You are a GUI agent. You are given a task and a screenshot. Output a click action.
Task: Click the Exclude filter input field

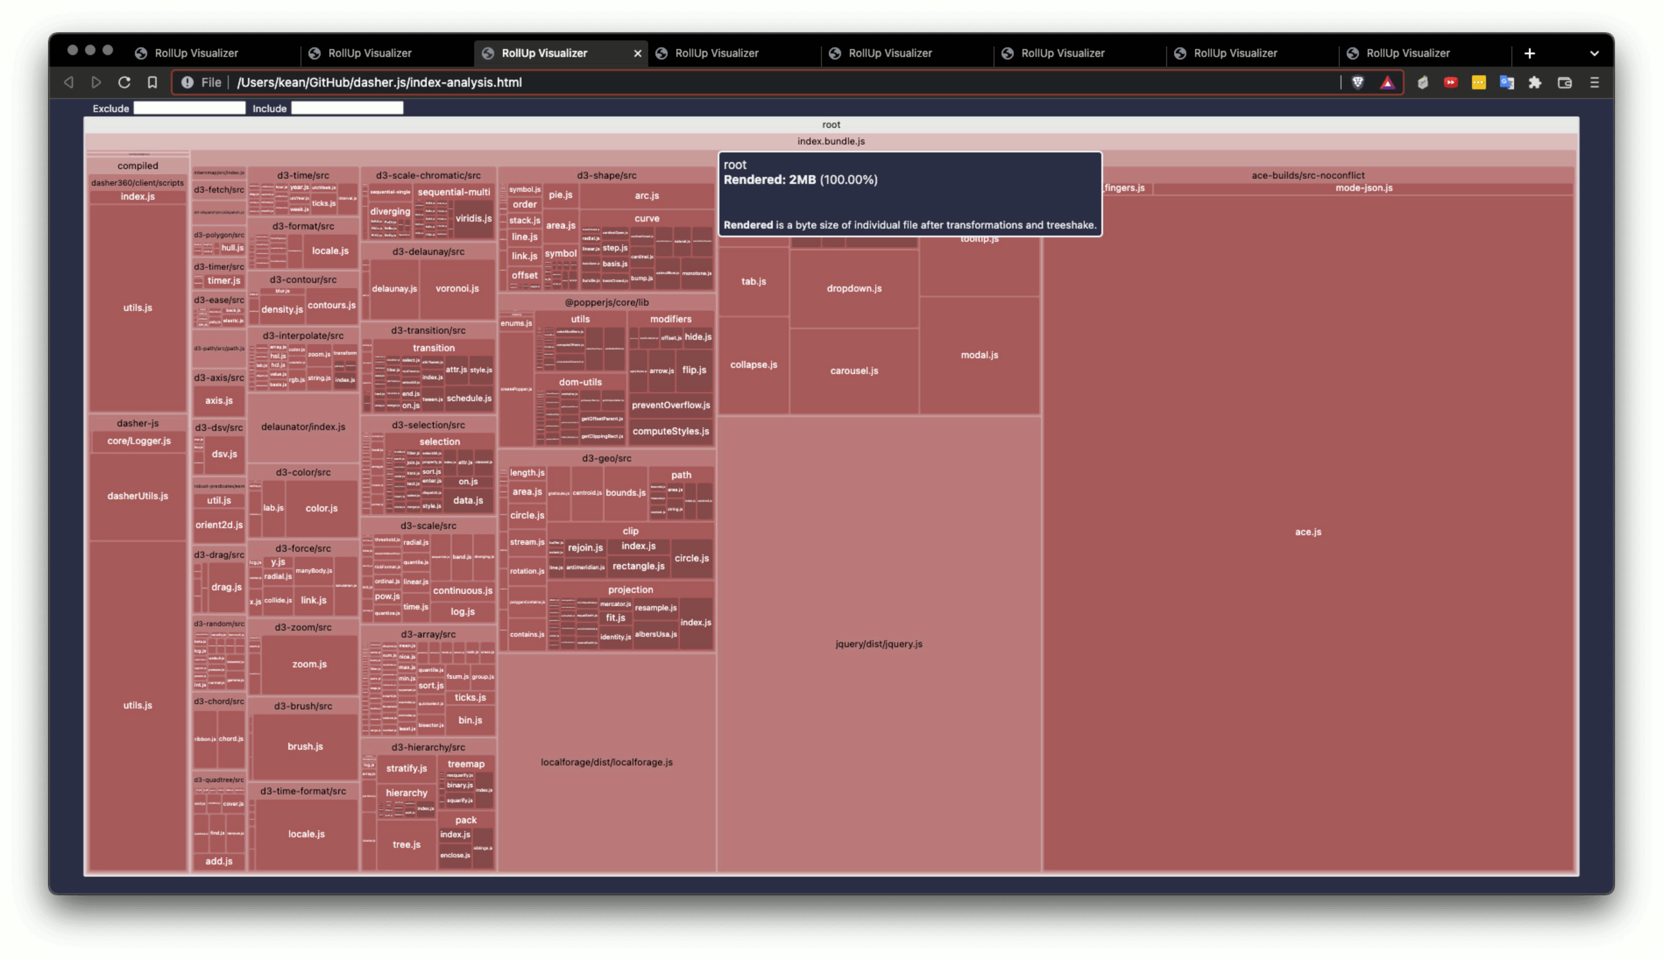[189, 108]
